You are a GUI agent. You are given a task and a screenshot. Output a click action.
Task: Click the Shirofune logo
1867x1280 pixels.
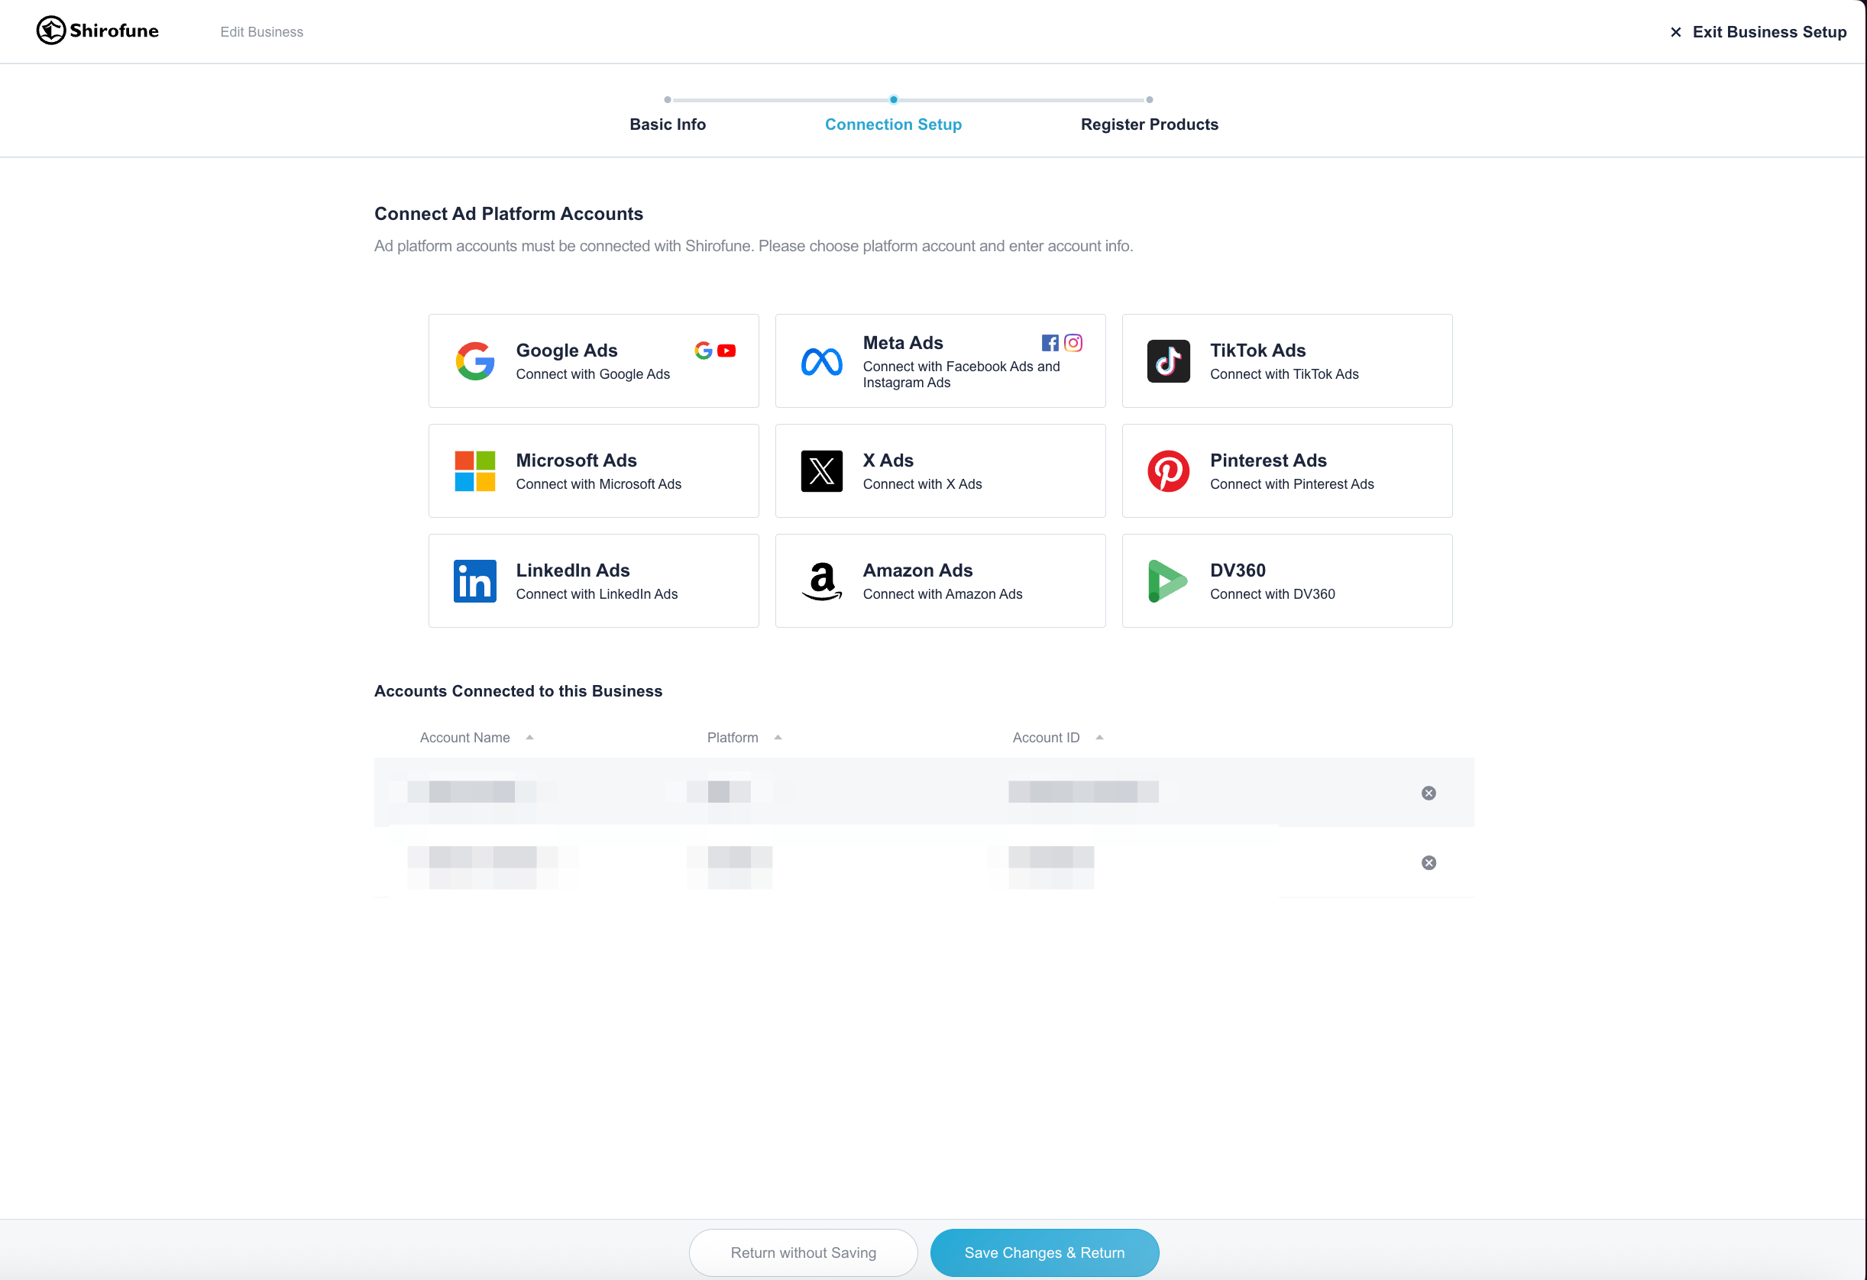(x=97, y=31)
